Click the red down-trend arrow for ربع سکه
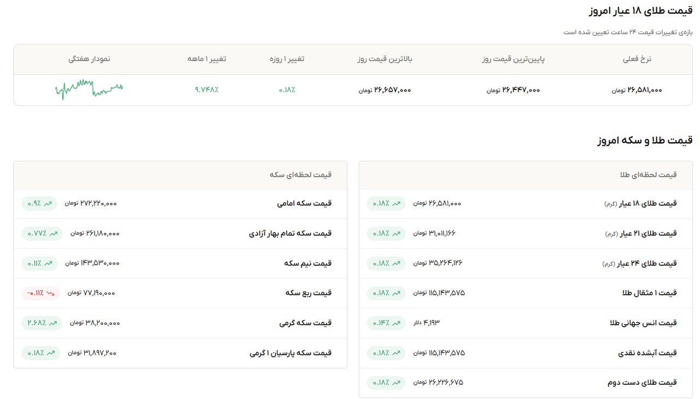700x399 pixels. [51, 293]
